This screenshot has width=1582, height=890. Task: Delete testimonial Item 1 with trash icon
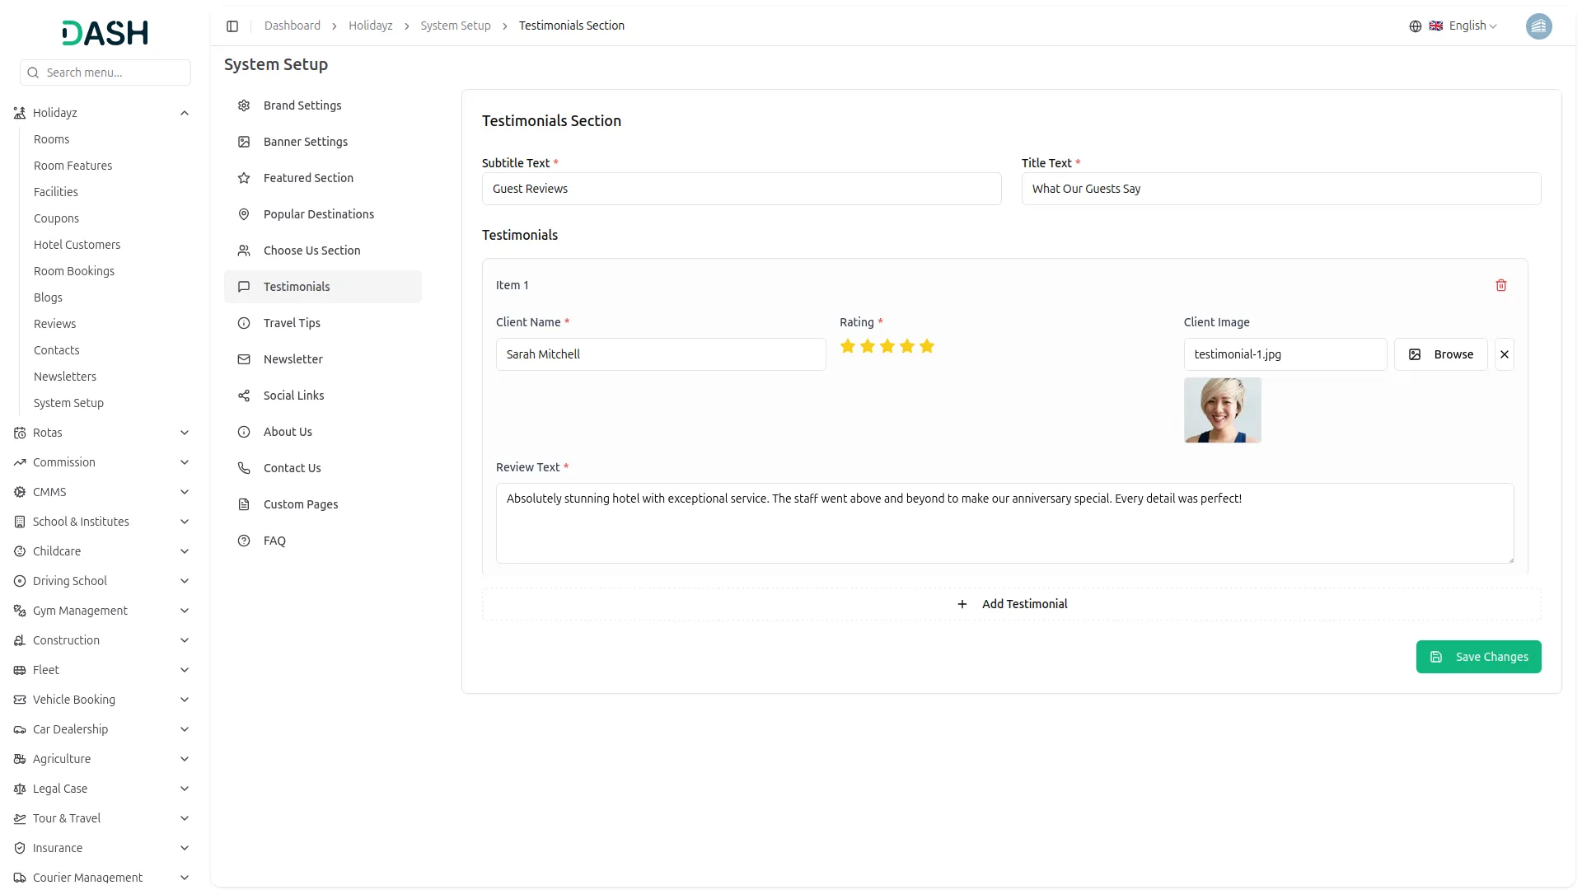pyautogui.click(x=1500, y=285)
